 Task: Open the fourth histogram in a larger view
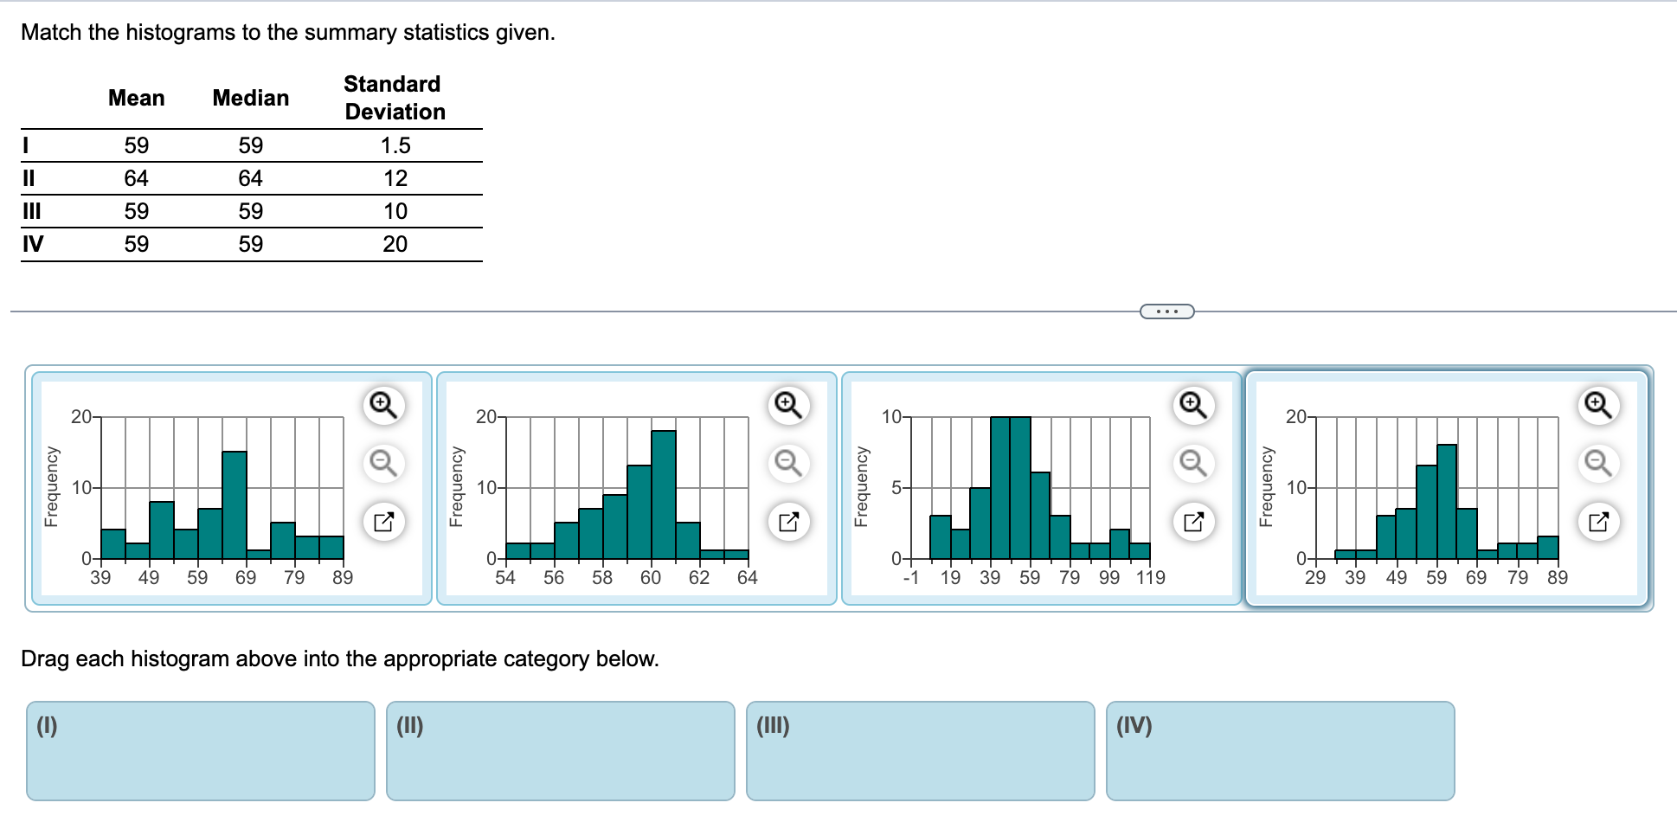(1597, 521)
